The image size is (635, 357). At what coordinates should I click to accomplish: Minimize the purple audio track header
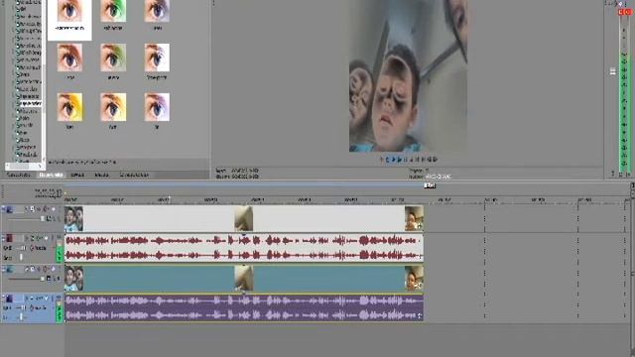tap(3, 297)
